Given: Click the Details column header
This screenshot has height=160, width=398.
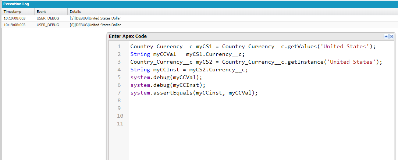Looking at the screenshot, I should pyautogui.click(x=75, y=12).
